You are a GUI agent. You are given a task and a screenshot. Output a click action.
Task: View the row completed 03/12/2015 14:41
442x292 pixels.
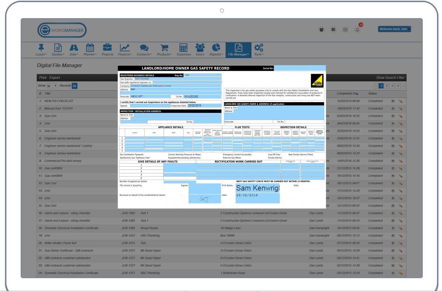(x=393, y=258)
